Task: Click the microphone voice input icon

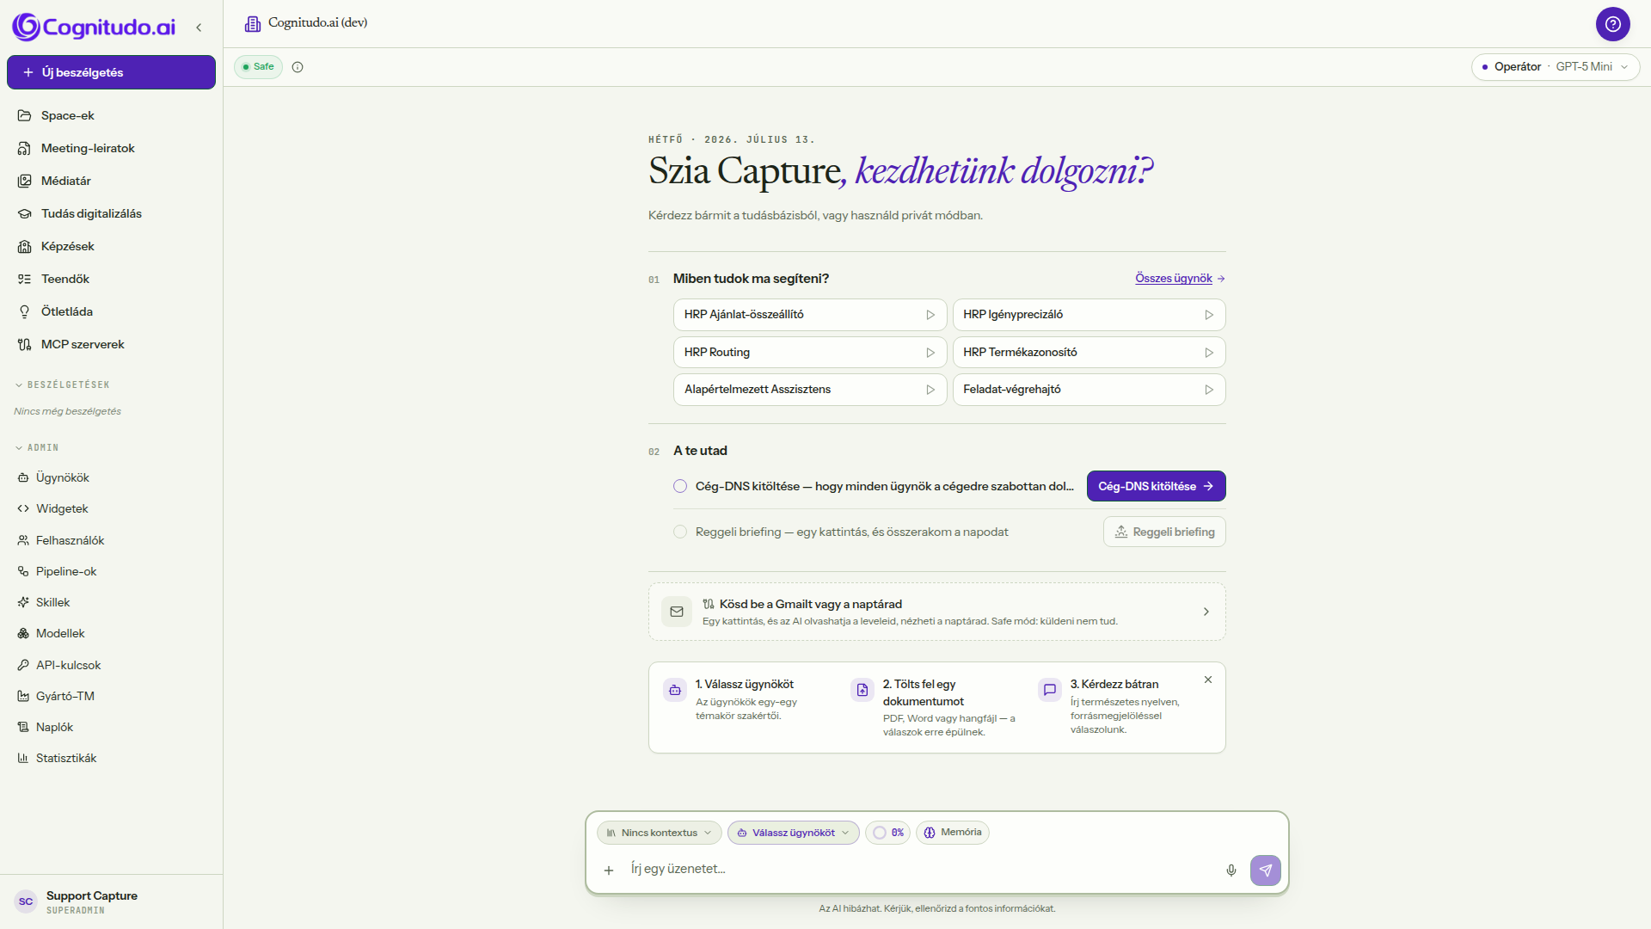Action: coord(1231,871)
